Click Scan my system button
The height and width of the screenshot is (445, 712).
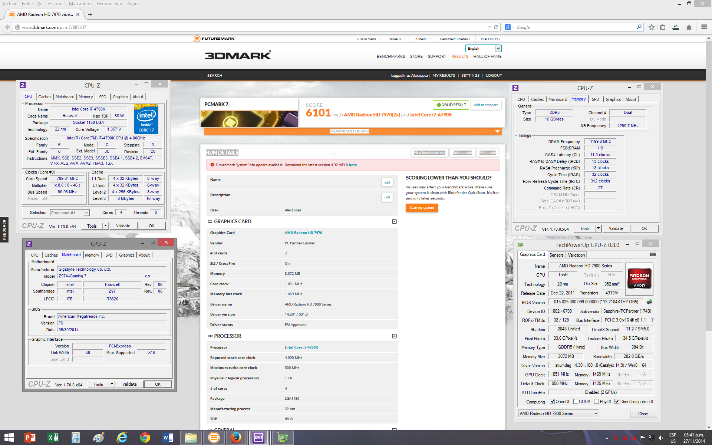click(x=422, y=208)
